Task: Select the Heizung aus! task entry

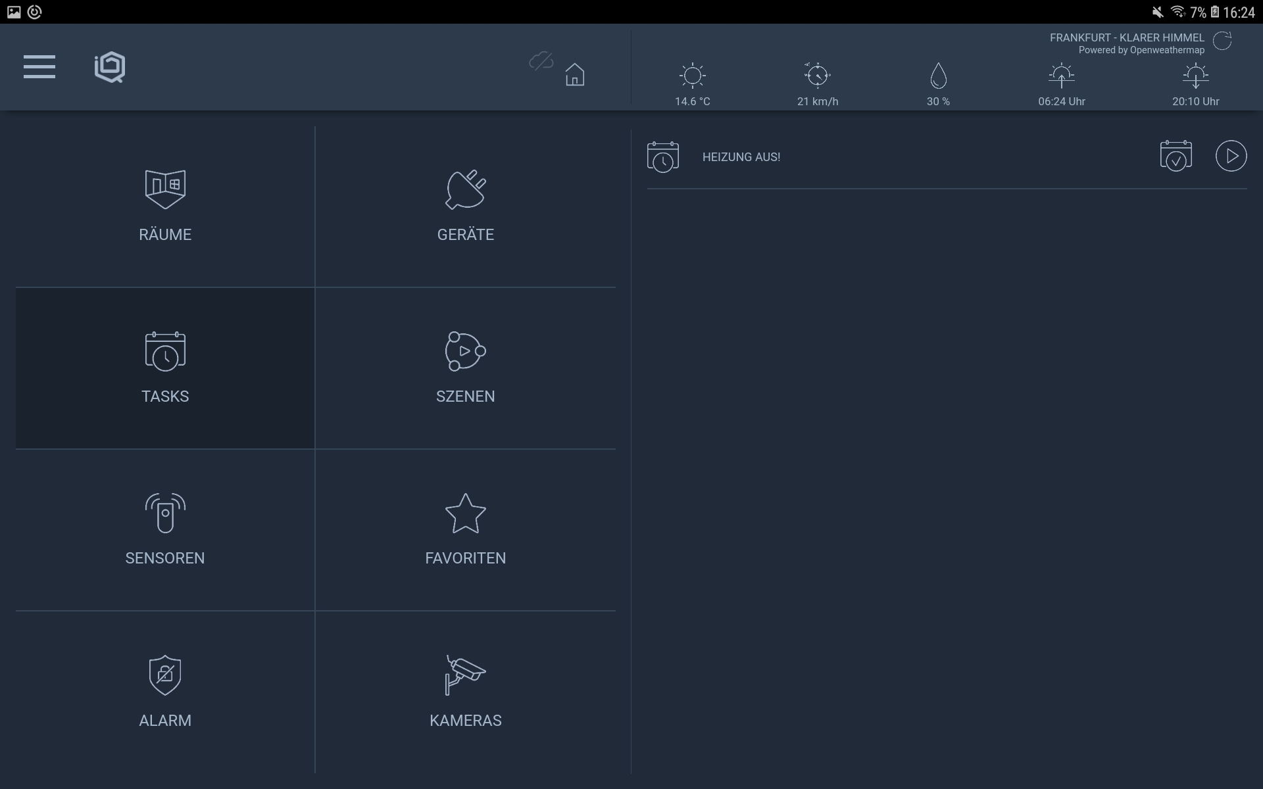Action: pyautogui.click(x=741, y=157)
